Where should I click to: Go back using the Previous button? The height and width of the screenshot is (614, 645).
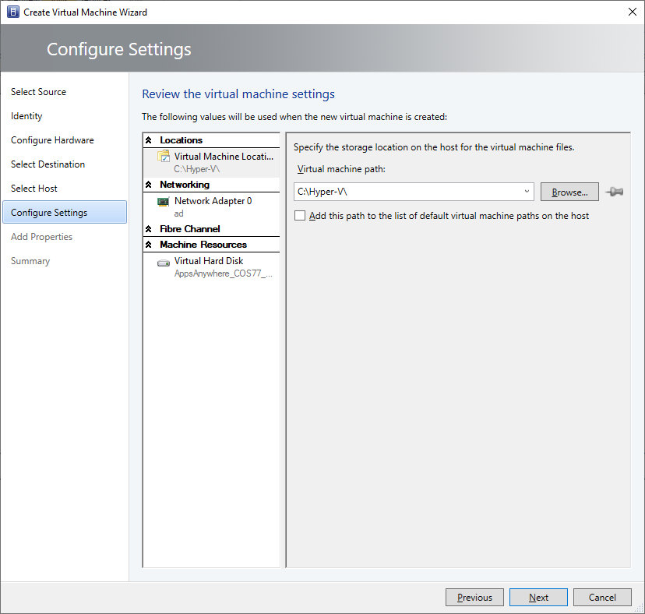pos(474,598)
